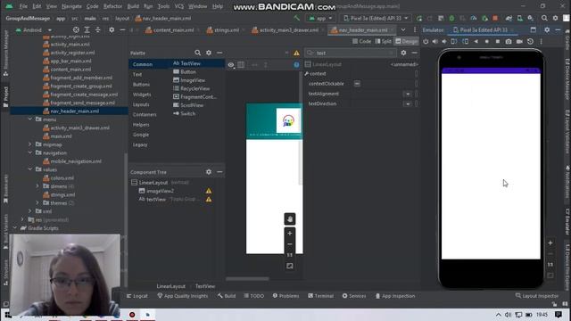Zoom in design canvas with plus

tap(290, 234)
